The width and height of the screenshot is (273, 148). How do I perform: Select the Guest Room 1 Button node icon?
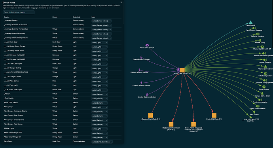pyautogui.click(x=141, y=57)
